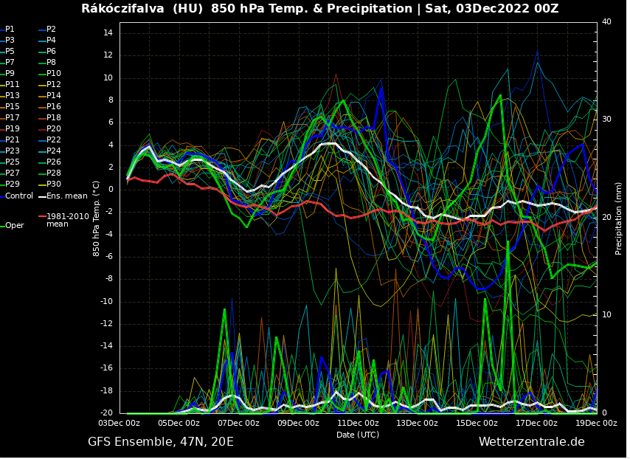This screenshot has width=630, height=459.
Task: Click the P16 legend label
Action: (x=54, y=107)
